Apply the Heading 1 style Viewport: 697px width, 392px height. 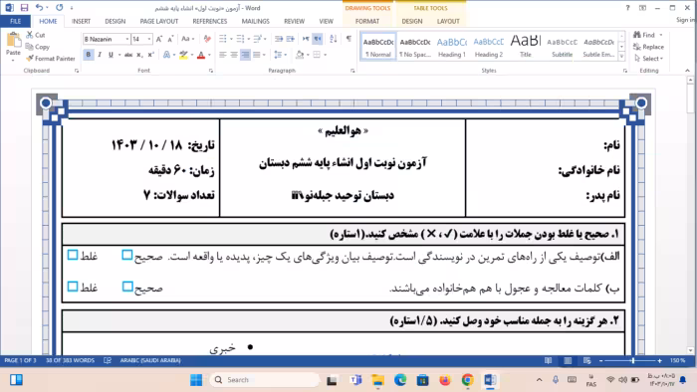pyautogui.click(x=452, y=46)
